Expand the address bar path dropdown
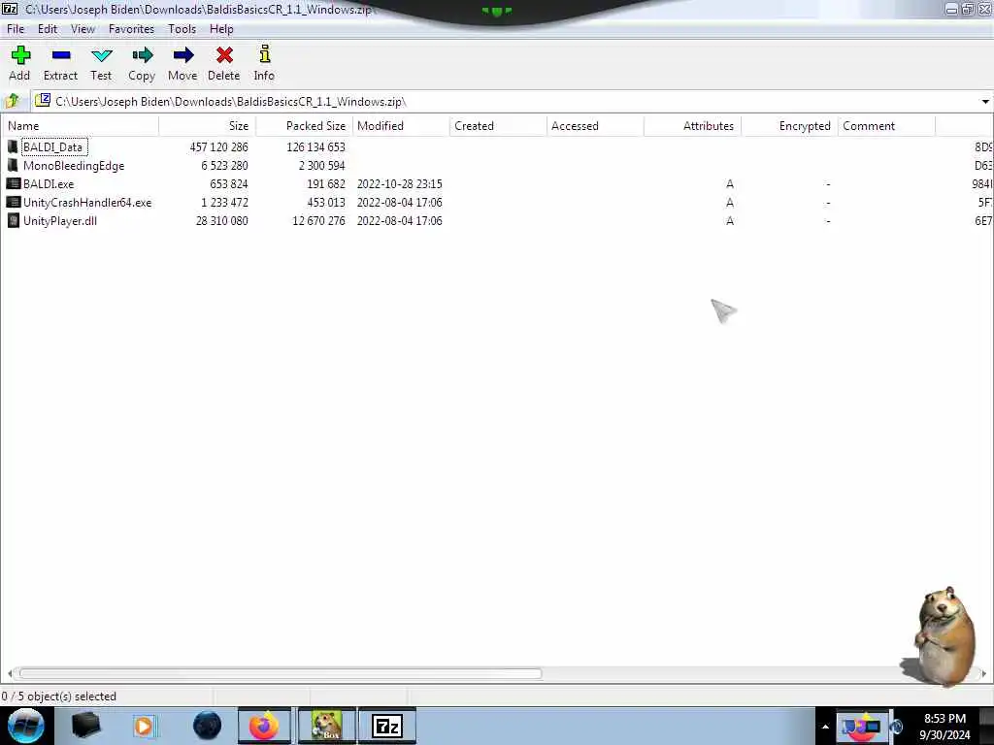This screenshot has width=994, height=745. 985,101
